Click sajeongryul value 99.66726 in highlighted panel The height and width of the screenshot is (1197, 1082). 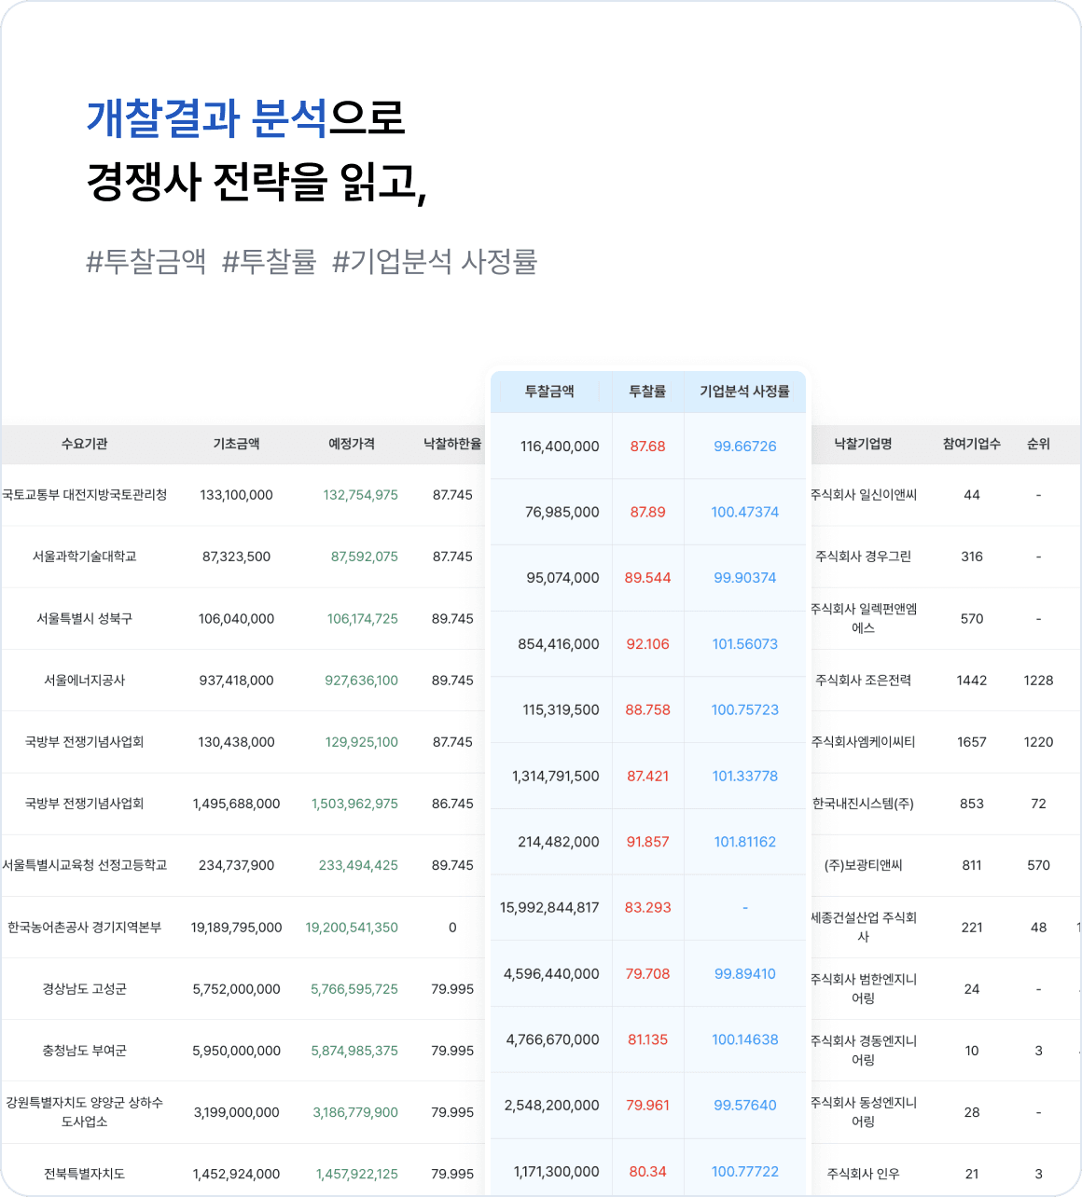(x=744, y=446)
